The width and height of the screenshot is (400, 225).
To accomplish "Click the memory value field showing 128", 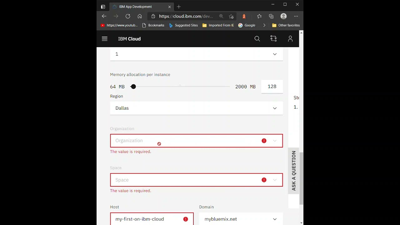I will click(272, 87).
